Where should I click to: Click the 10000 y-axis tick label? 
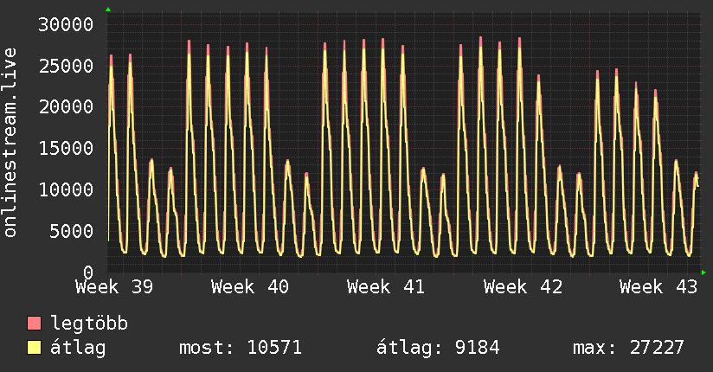tap(66, 189)
